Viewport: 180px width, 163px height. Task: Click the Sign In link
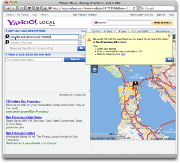(161, 15)
